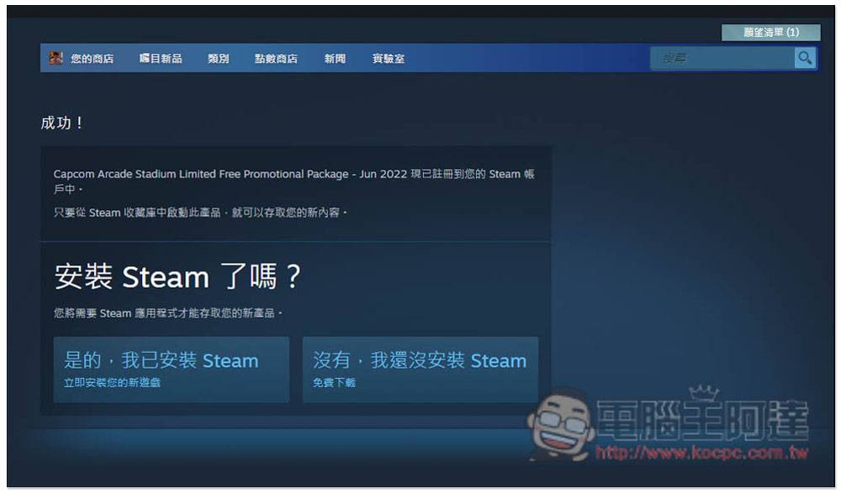The width and height of the screenshot is (841, 493).
Task: Click the 成功！ heading text
Action: point(62,123)
